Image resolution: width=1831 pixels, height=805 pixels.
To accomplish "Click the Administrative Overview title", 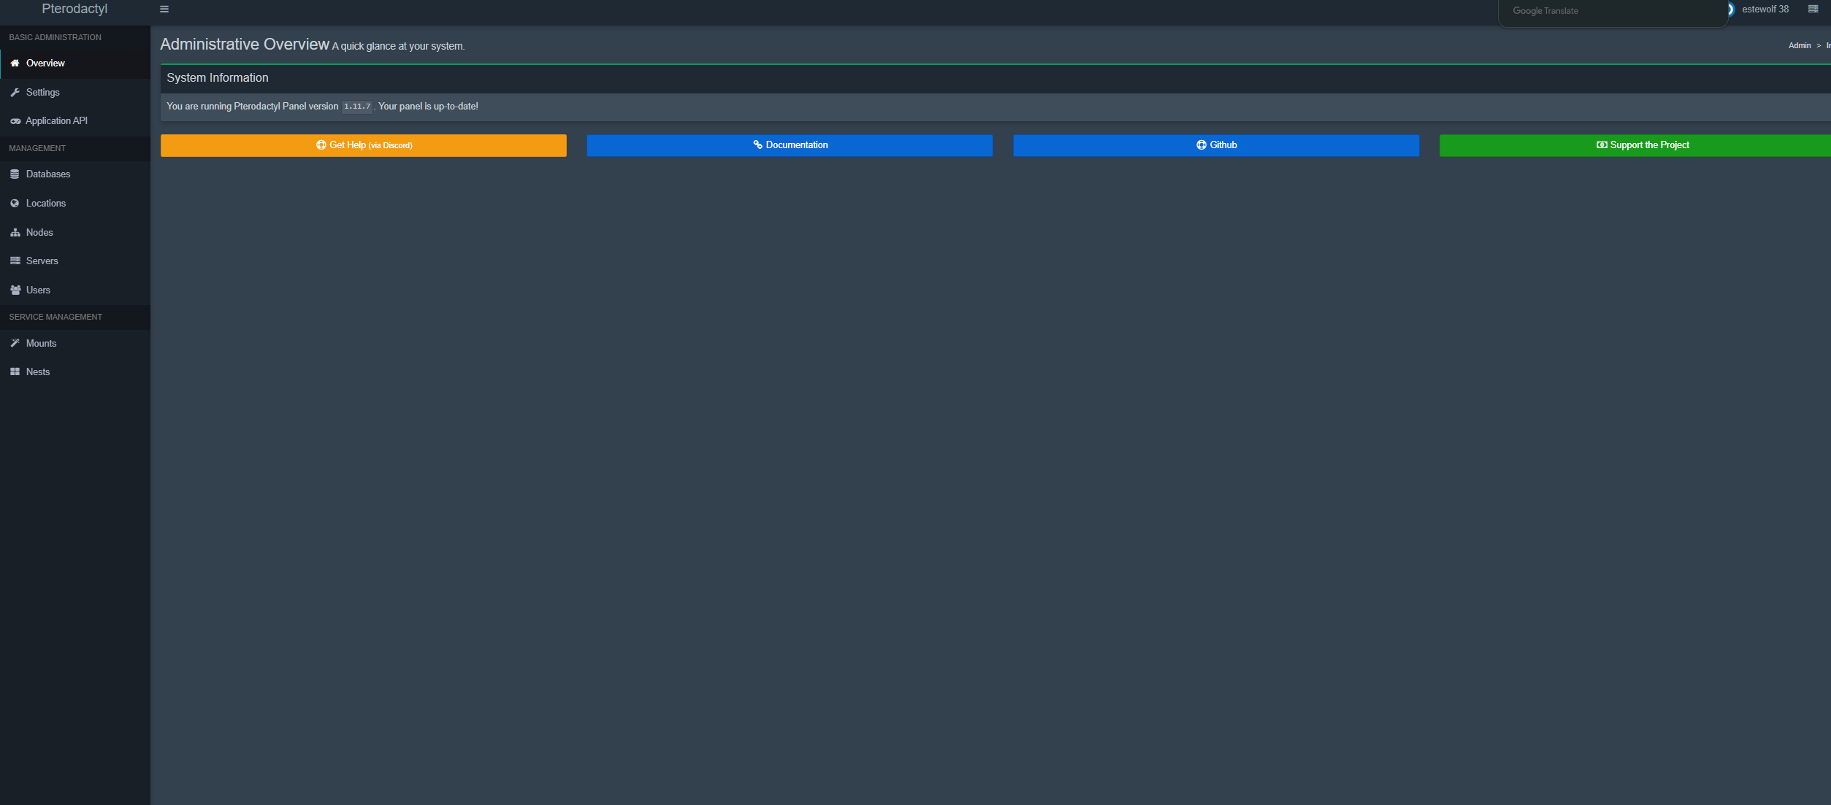I will pyautogui.click(x=245, y=45).
